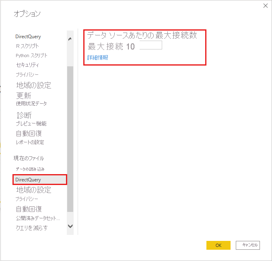Image resolution: width=272 pixels, height=261 pixels.
Task: Click the sidebar scroll-up arrow
Action: pos(70,39)
